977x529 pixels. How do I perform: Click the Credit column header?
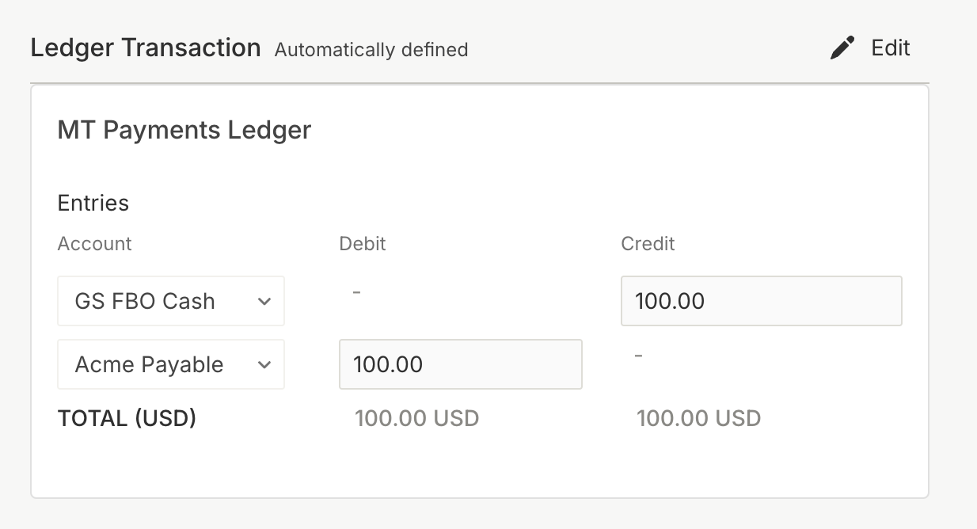648,244
